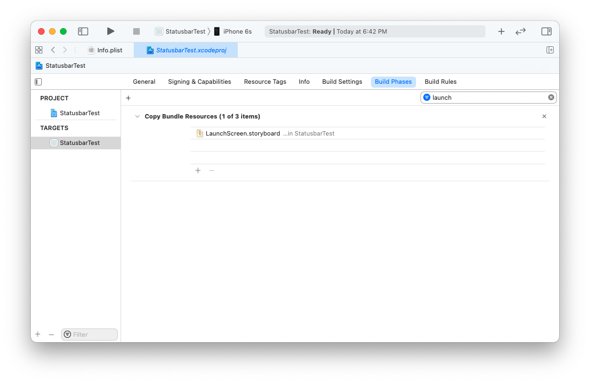Open the StatusbarTest scheme selector
The height and width of the screenshot is (383, 590).
[x=180, y=31]
